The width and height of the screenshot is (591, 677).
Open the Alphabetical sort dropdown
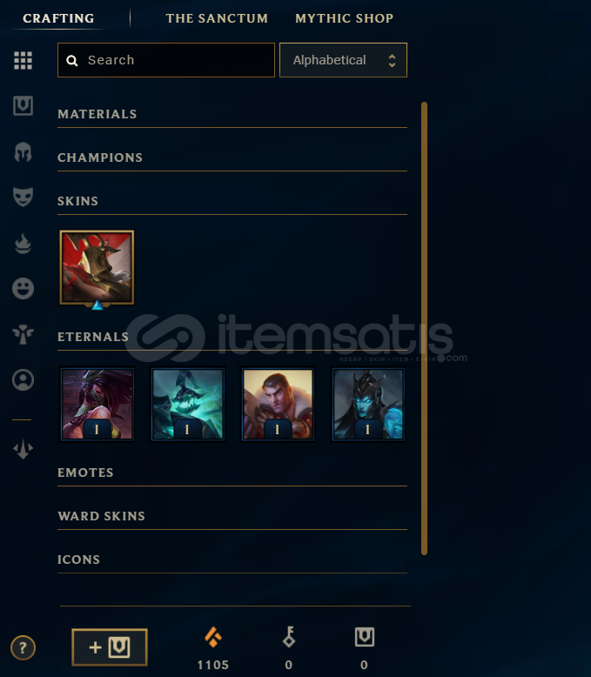343,60
